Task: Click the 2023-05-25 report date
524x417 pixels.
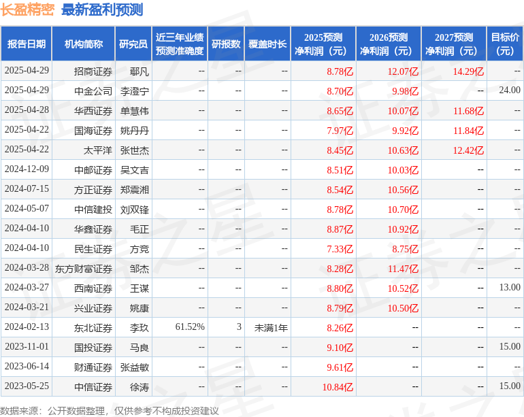Action: 27,386
